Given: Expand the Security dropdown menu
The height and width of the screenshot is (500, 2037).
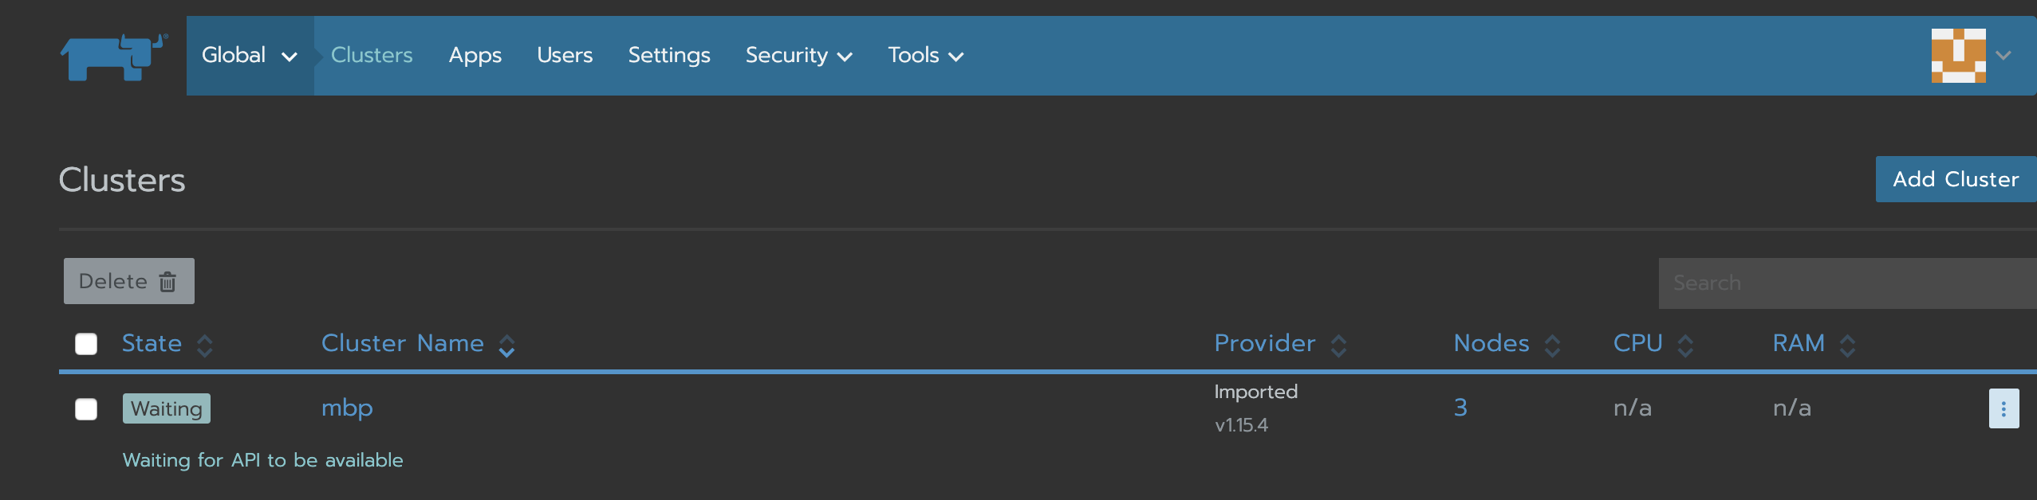Looking at the screenshot, I should 798,55.
